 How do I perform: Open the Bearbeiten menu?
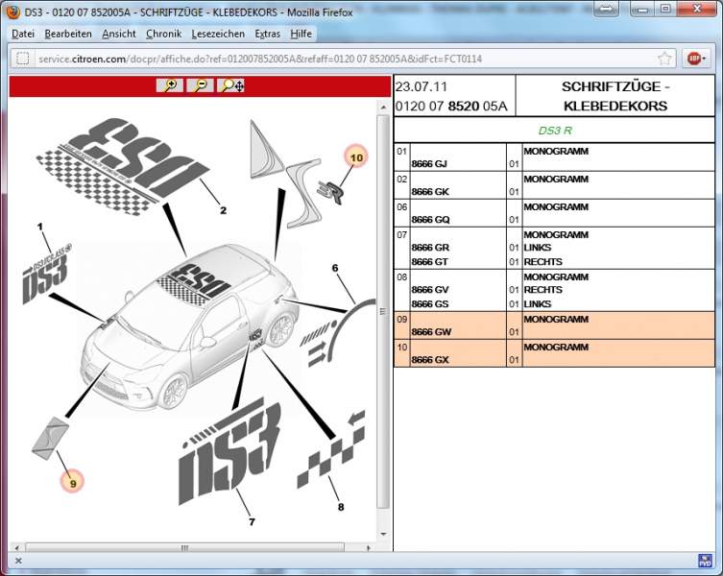click(x=68, y=34)
